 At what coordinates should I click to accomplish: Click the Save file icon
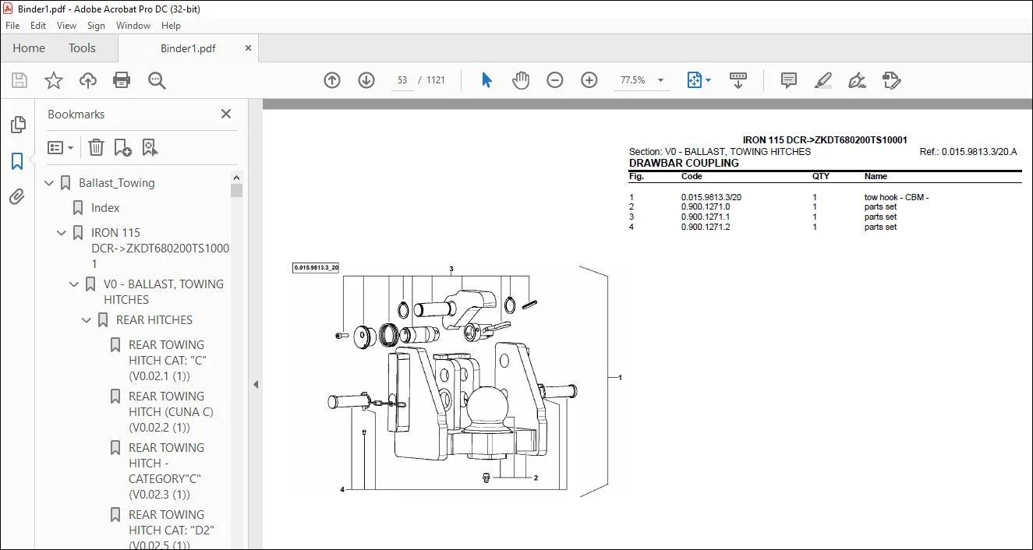tap(19, 80)
